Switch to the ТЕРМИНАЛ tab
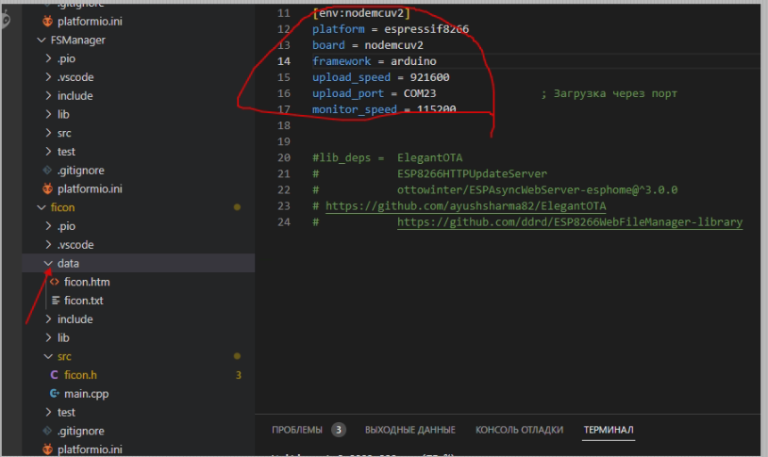 pyautogui.click(x=609, y=430)
